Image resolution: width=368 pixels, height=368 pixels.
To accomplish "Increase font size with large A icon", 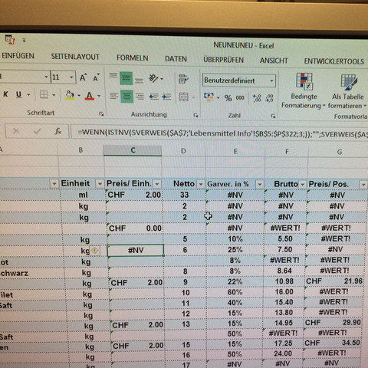I will click(83, 77).
